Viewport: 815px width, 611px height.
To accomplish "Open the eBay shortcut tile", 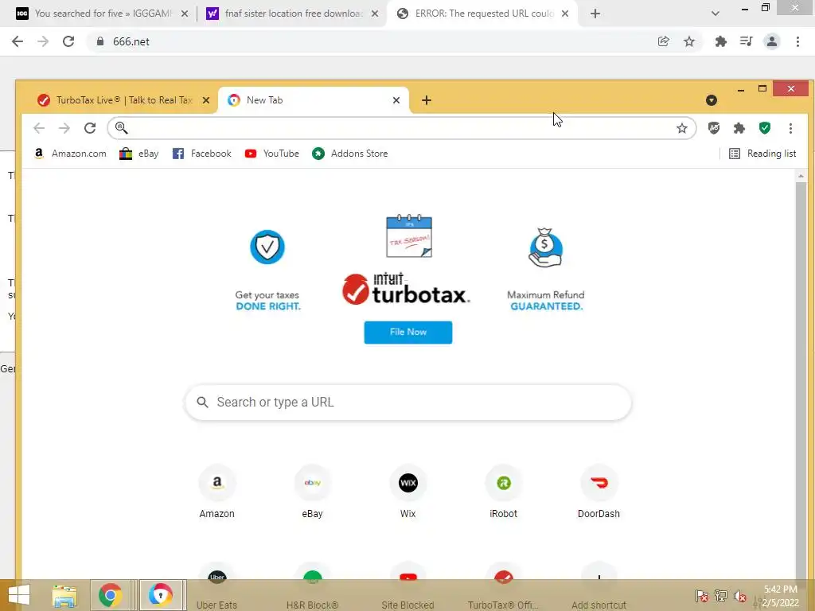I will (x=312, y=491).
